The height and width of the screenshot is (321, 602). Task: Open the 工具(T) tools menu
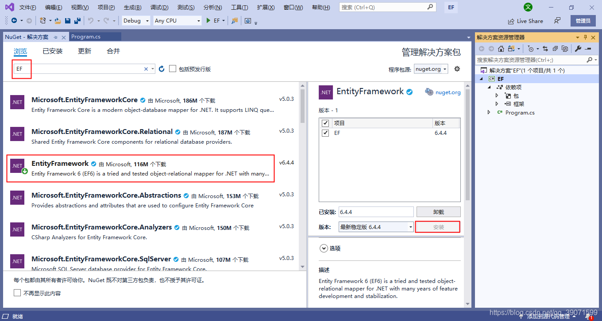click(x=239, y=8)
